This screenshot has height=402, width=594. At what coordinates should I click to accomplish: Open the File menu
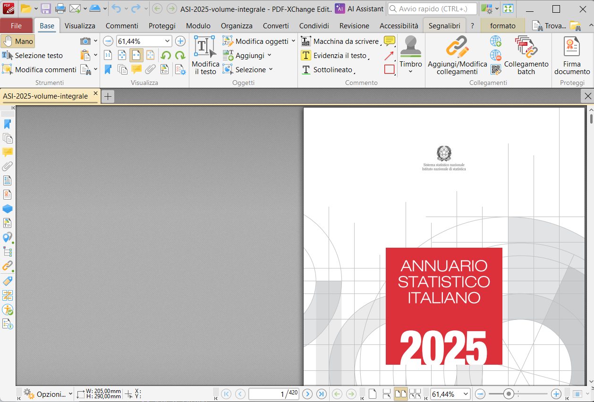[x=16, y=25]
